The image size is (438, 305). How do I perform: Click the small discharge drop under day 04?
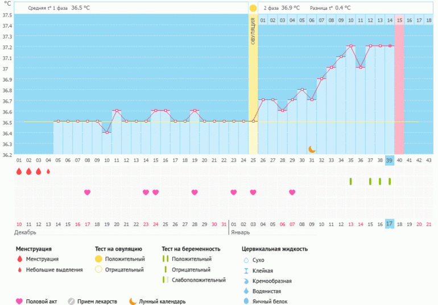tap(48, 172)
